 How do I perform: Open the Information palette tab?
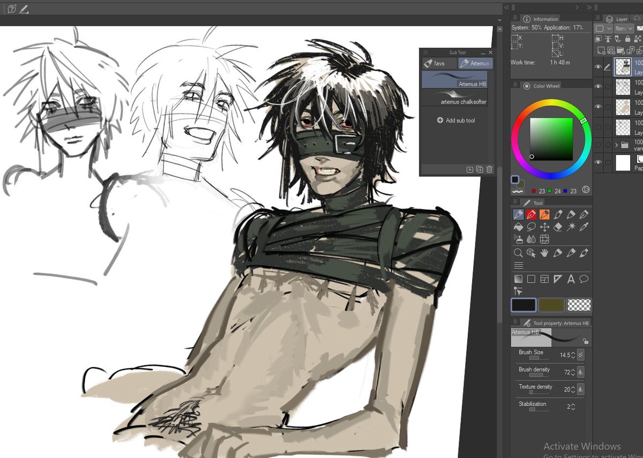click(540, 19)
